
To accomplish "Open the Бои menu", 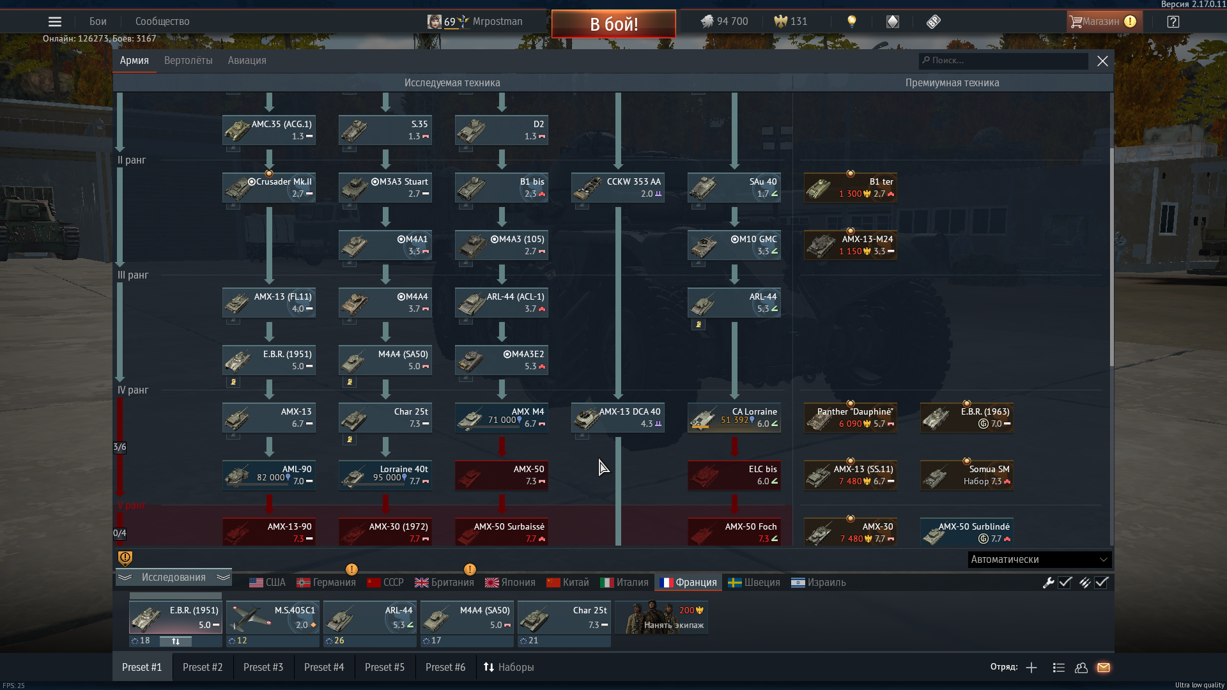I will tap(98, 22).
